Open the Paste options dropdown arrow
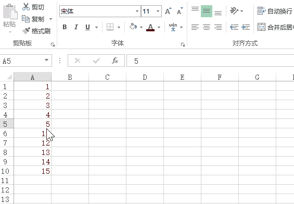The width and height of the screenshot is (294, 204). pos(10,32)
